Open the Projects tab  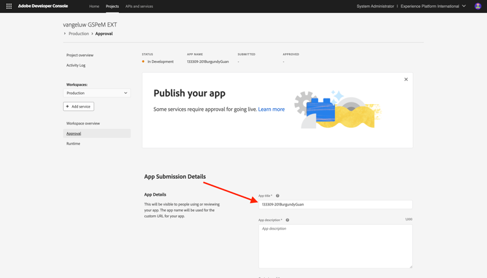pyautogui.click(x=112, y=6)
